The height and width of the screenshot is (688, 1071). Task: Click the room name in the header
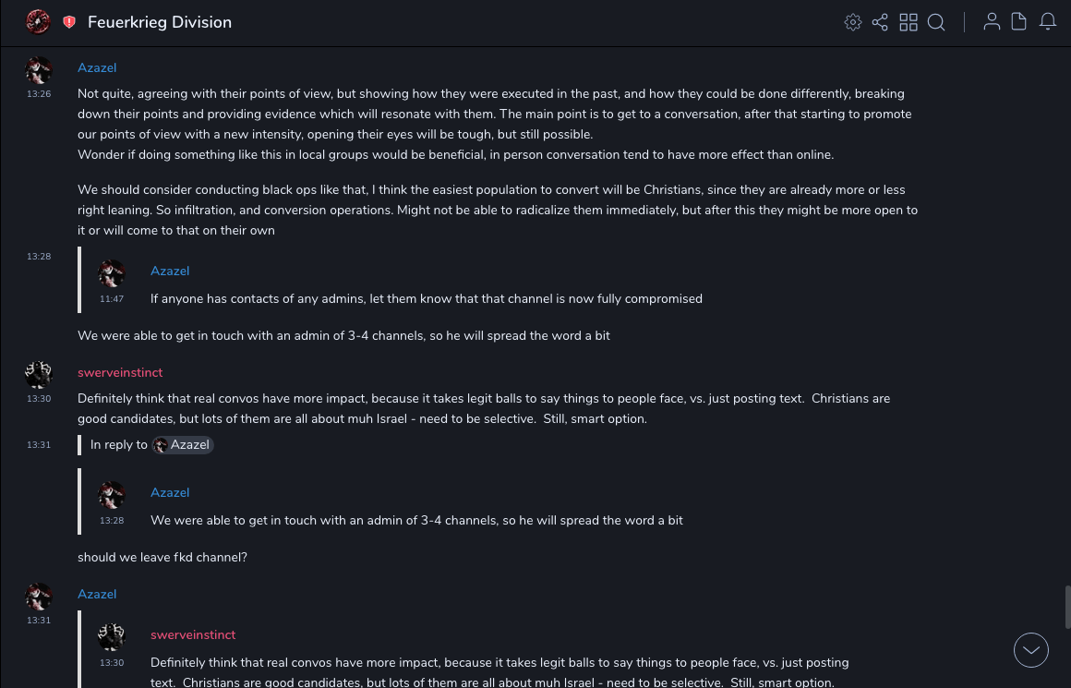[160, 22]
